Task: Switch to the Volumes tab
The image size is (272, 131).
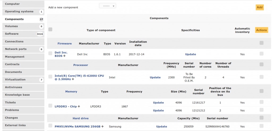Action: (x=23, y=26)
